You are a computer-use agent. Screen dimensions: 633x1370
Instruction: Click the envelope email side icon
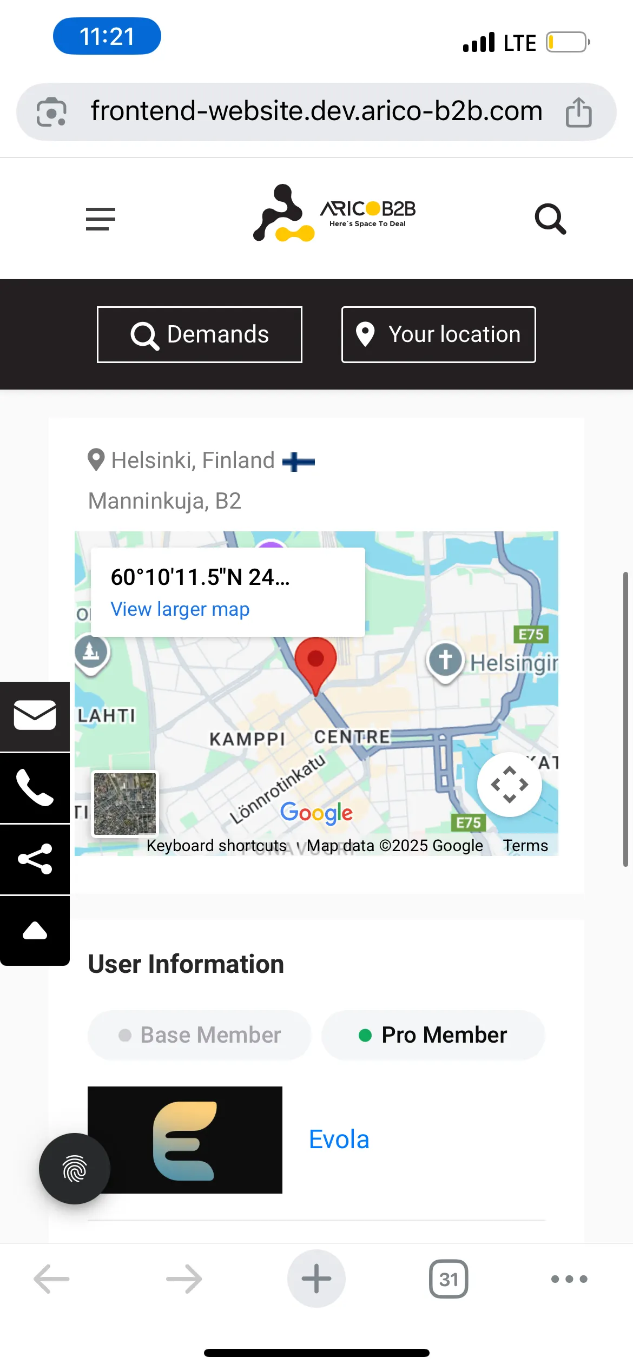(35, 716)
